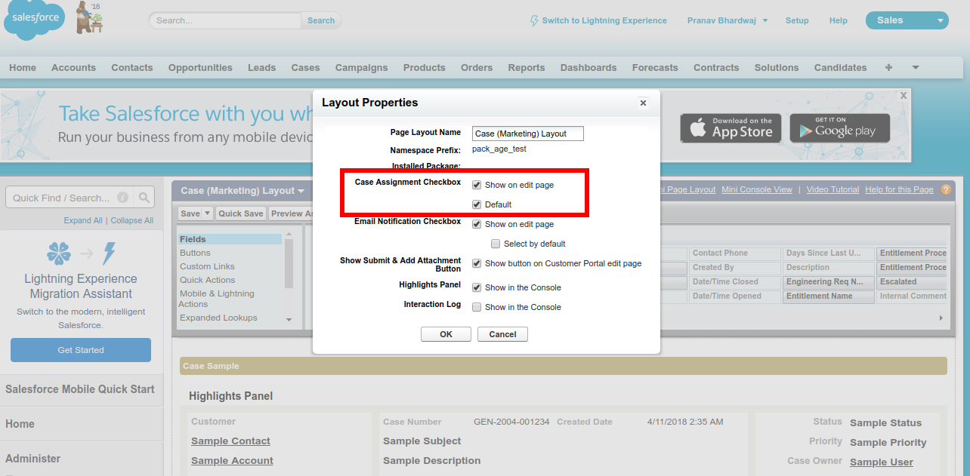Image resolution: width=970 pixels, height=476 pixels.
Task: Click the Quick Find magnifier icon
Action: pyautogui.click(x=144, y=198)
